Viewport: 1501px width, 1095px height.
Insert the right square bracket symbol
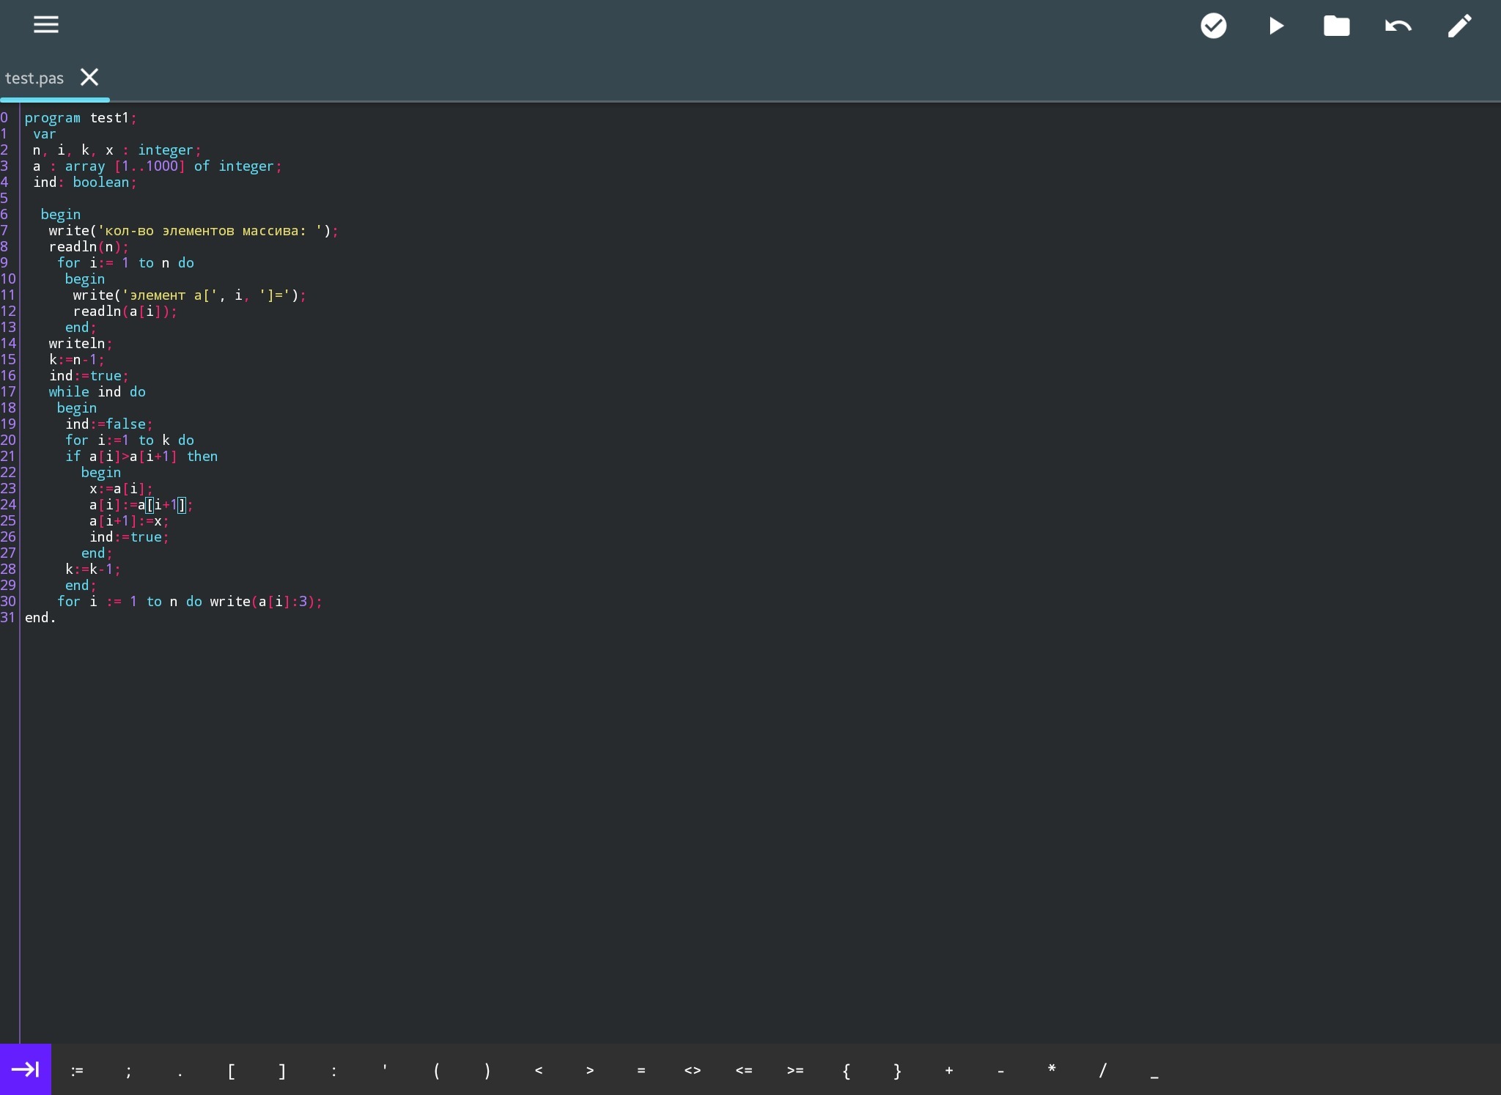tap(282, 1071)
